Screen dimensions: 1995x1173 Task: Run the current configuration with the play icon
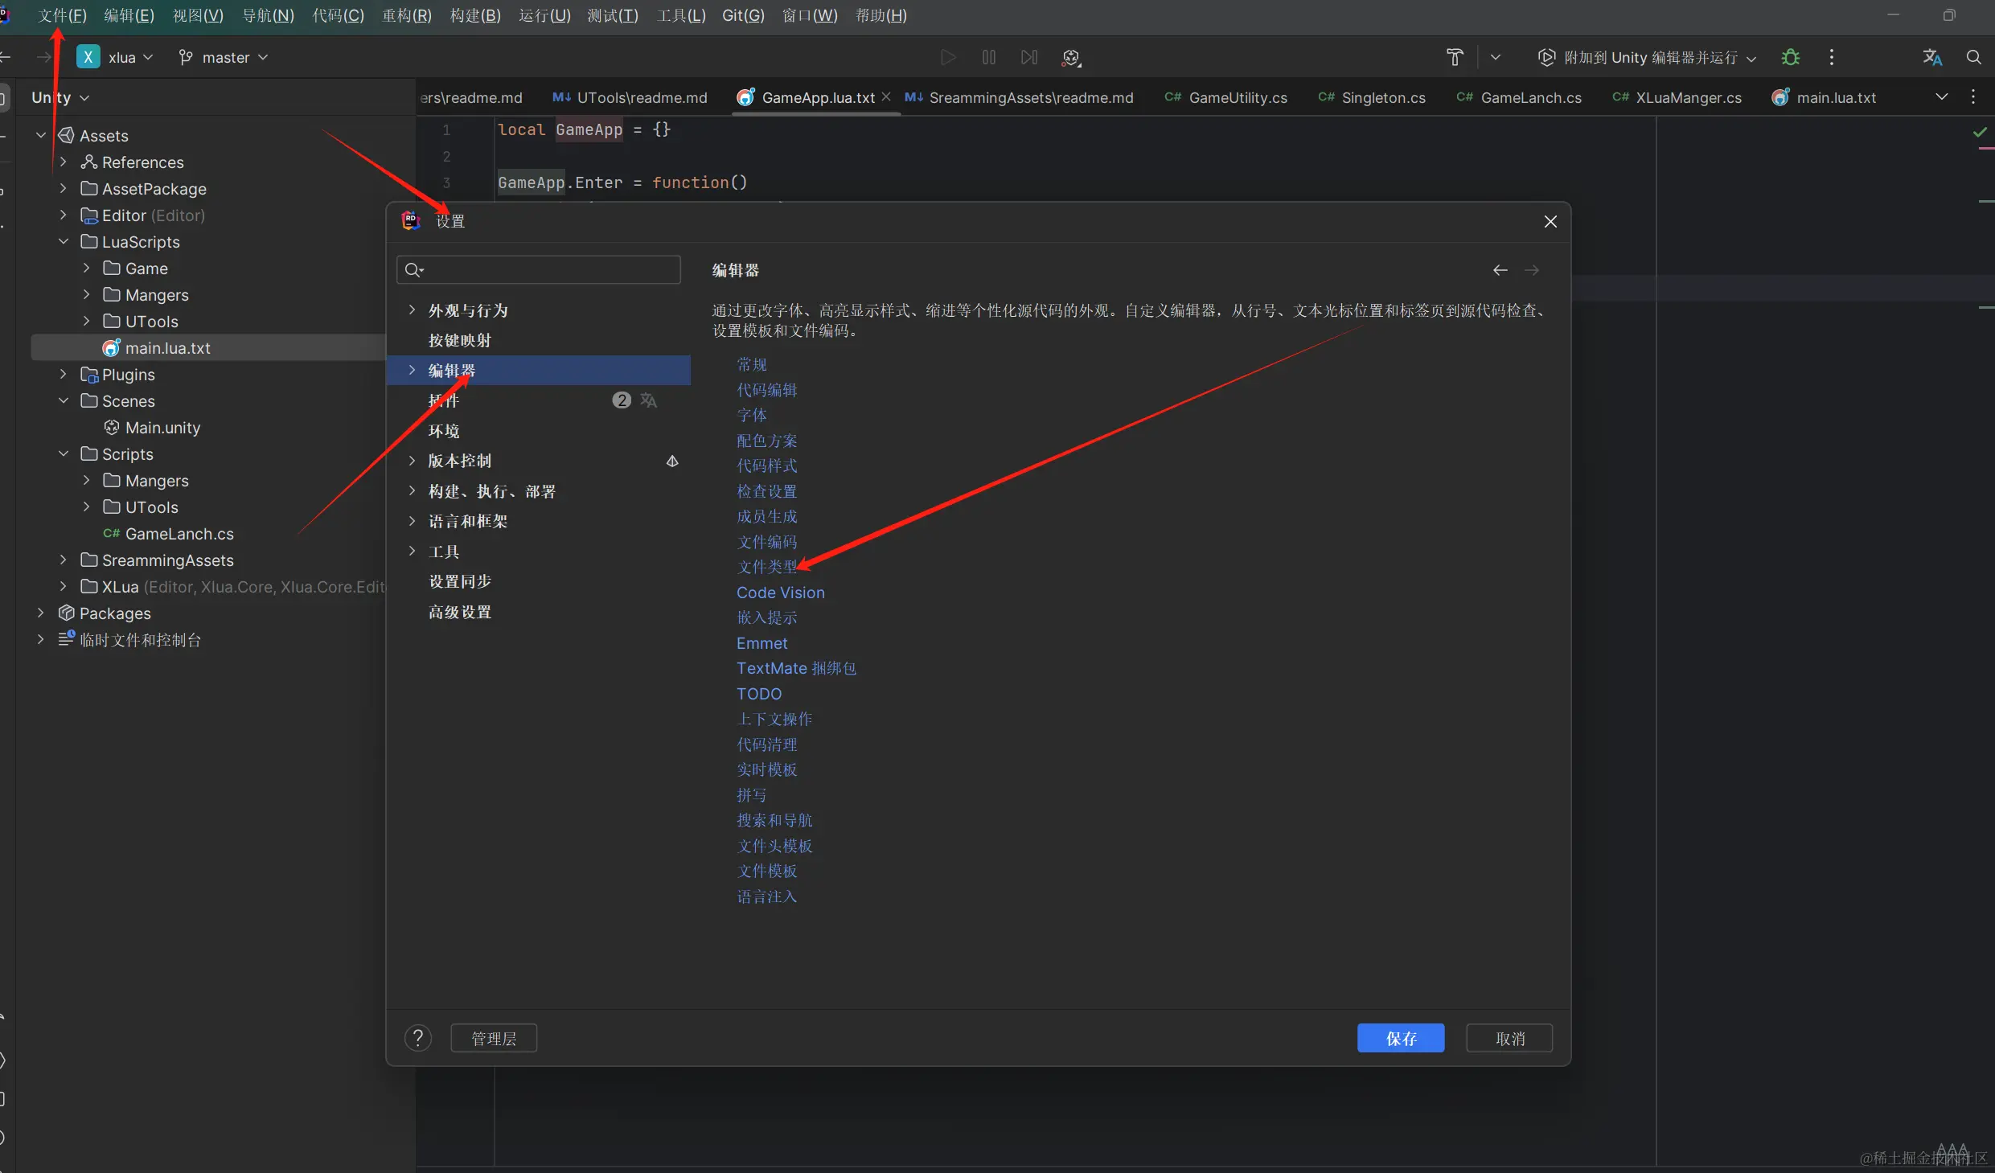pyautogui.click(x=947, y=57)
